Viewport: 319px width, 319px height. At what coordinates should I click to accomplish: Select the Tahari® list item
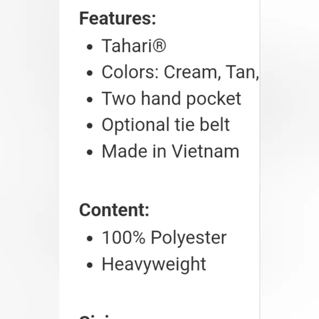(x=134, y=46)
